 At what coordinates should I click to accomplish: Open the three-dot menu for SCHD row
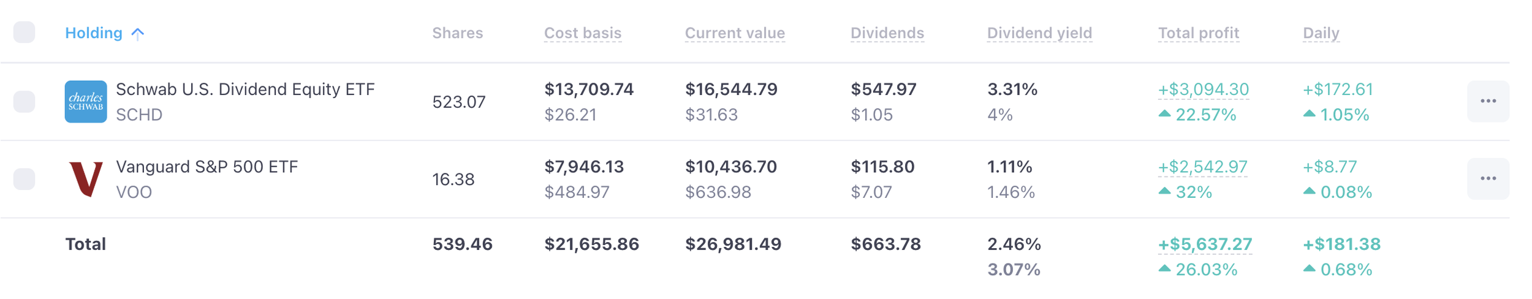(1488, 101)
